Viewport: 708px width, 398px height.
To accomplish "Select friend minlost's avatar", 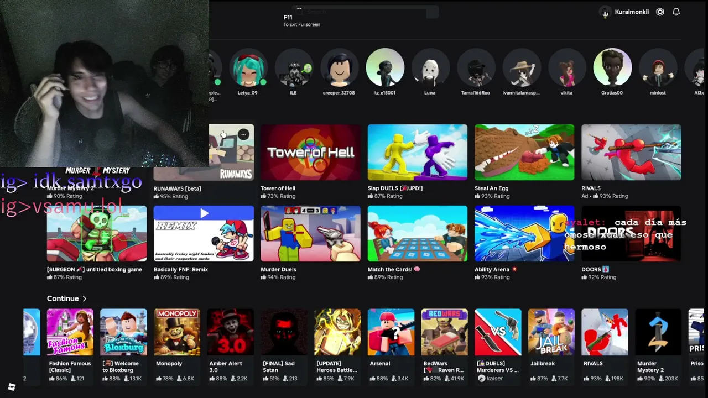I will [x=658, y=67].
